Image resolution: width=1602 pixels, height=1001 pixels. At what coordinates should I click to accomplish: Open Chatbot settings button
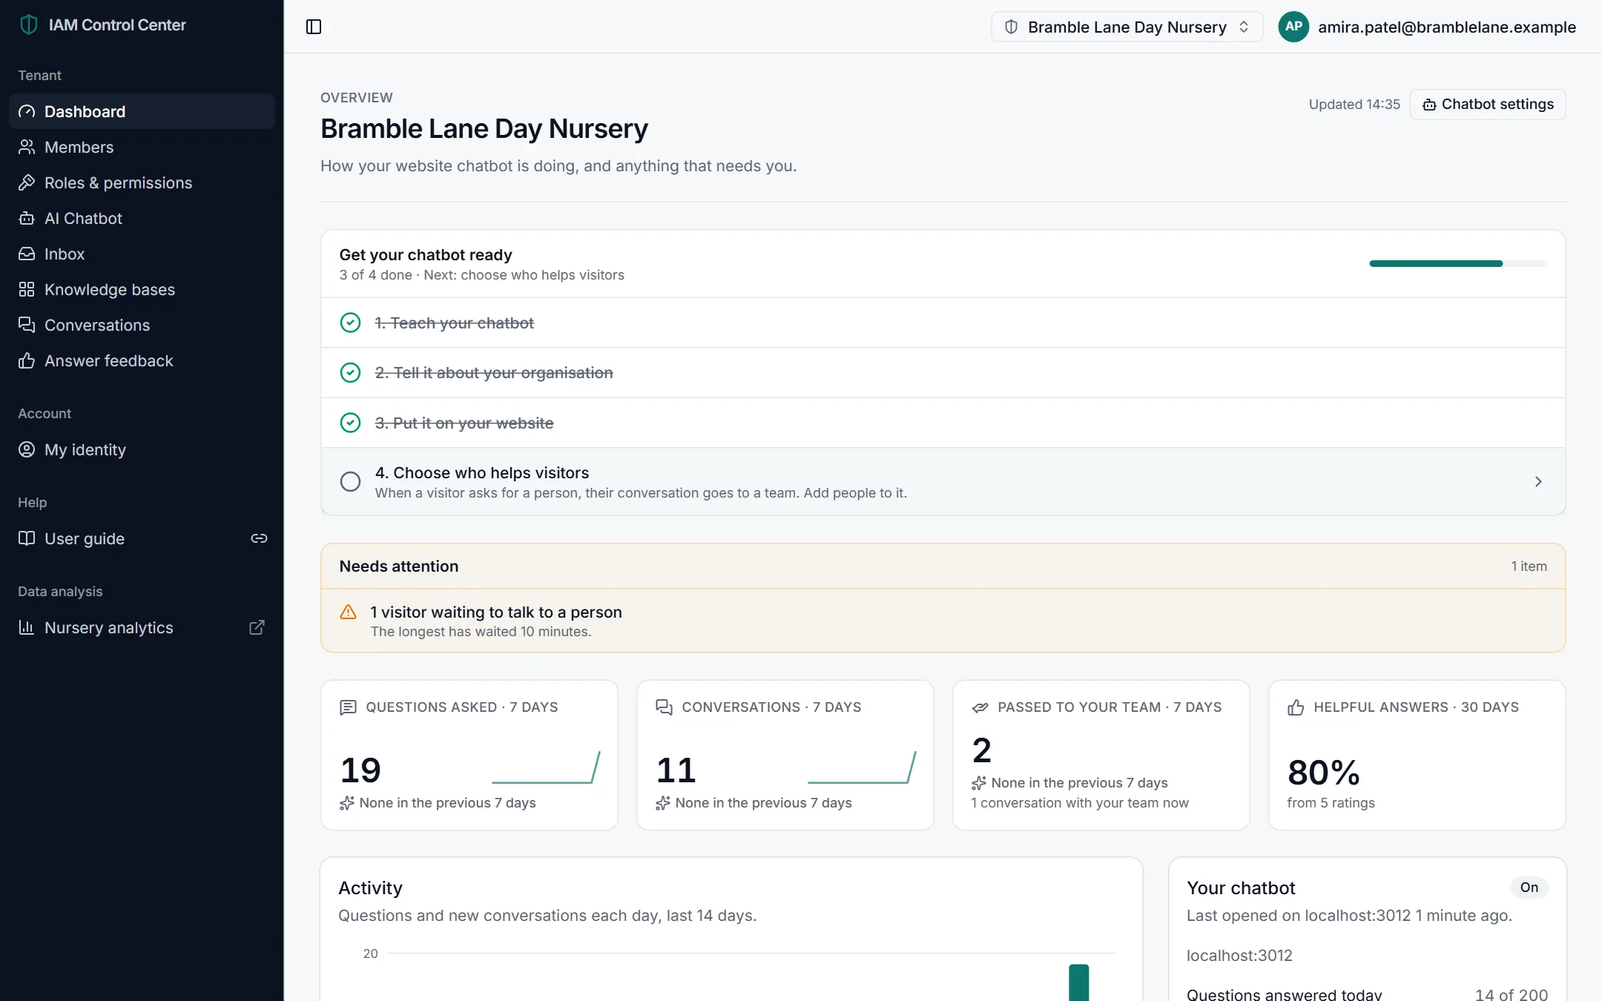tap(1488, 105)
